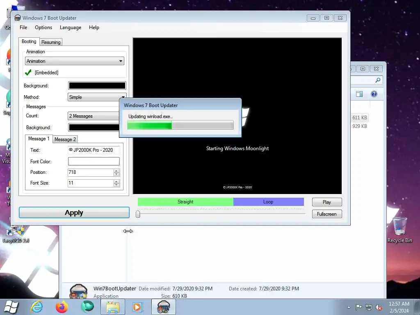The image size is (420, 315).
Task: Click the search icon in Explorer window
Action: click(378, 80)
